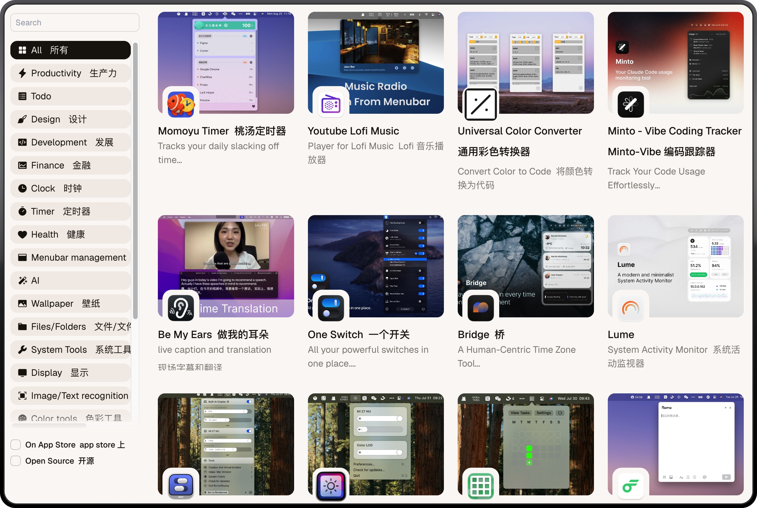This screenshot has width=757, height=508.
Task: Switch to the Menubar management category
Action: [70, 257]
